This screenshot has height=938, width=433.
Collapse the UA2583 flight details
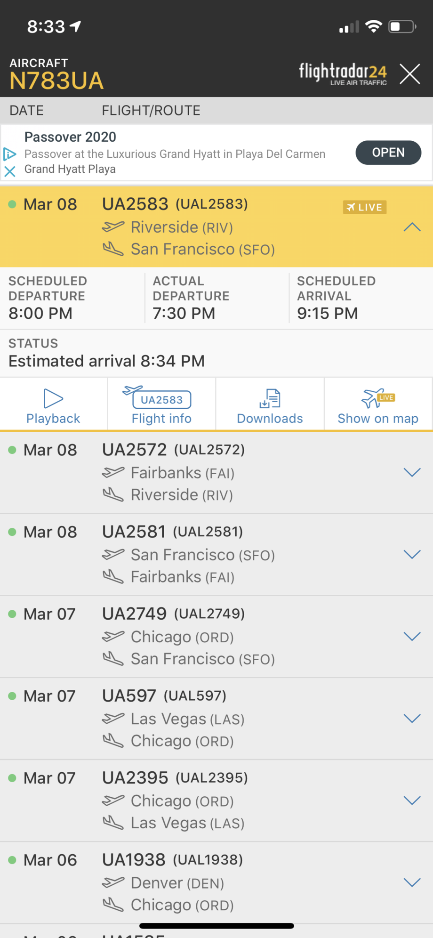(412, 227)
